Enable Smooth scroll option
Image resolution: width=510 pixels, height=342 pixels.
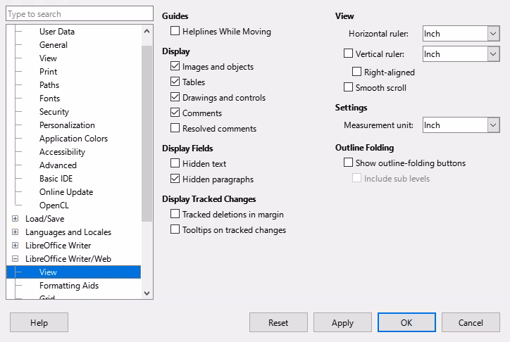349,87
